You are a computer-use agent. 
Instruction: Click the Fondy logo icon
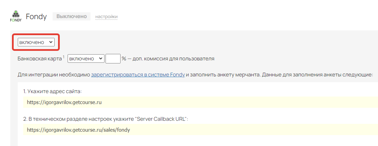coord(16,16)
